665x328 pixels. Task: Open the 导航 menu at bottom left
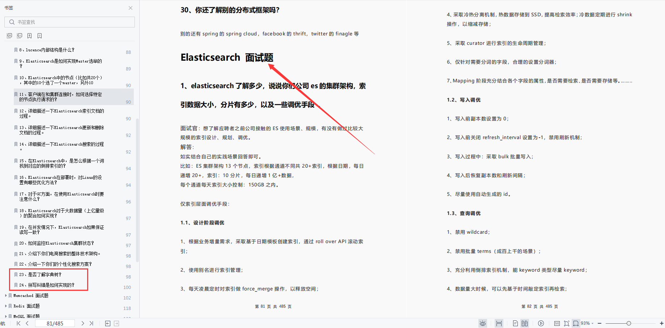(x=3, y=323)
